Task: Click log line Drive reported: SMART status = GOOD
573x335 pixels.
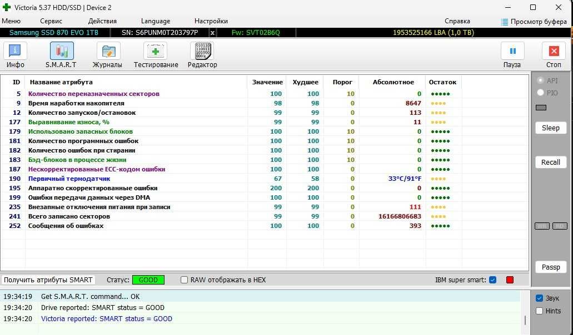Action: (103, 308)
